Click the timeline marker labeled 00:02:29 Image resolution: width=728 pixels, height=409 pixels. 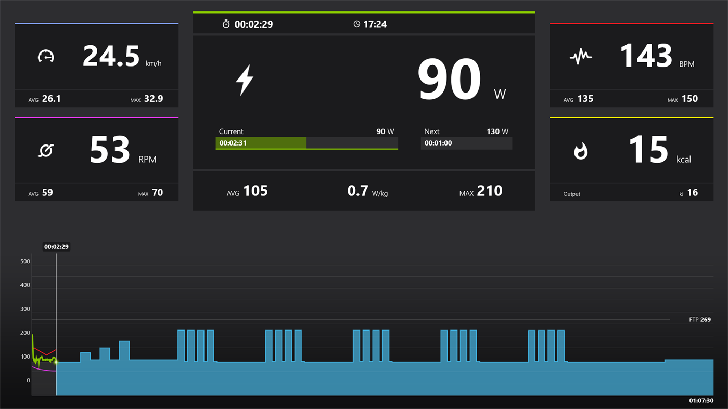pyautogui.click(x=56, y=246)
